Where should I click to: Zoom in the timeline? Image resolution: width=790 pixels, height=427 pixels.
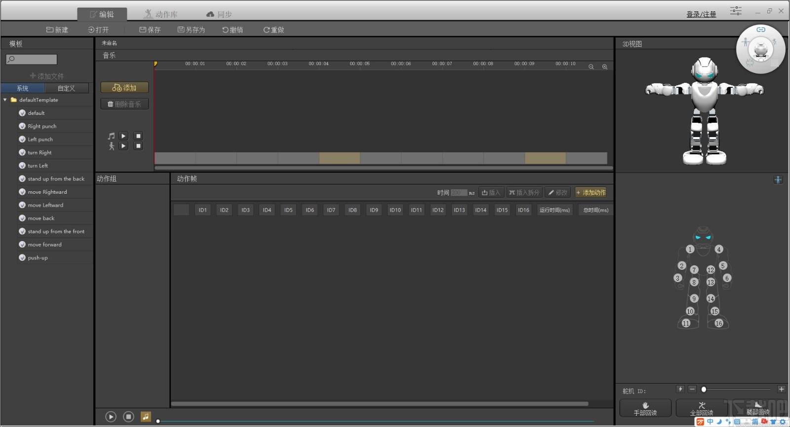coord(605,67)
